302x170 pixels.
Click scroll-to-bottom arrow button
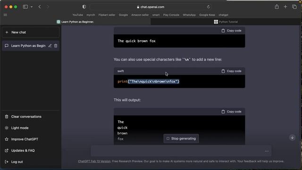click(x=292, y=137)
